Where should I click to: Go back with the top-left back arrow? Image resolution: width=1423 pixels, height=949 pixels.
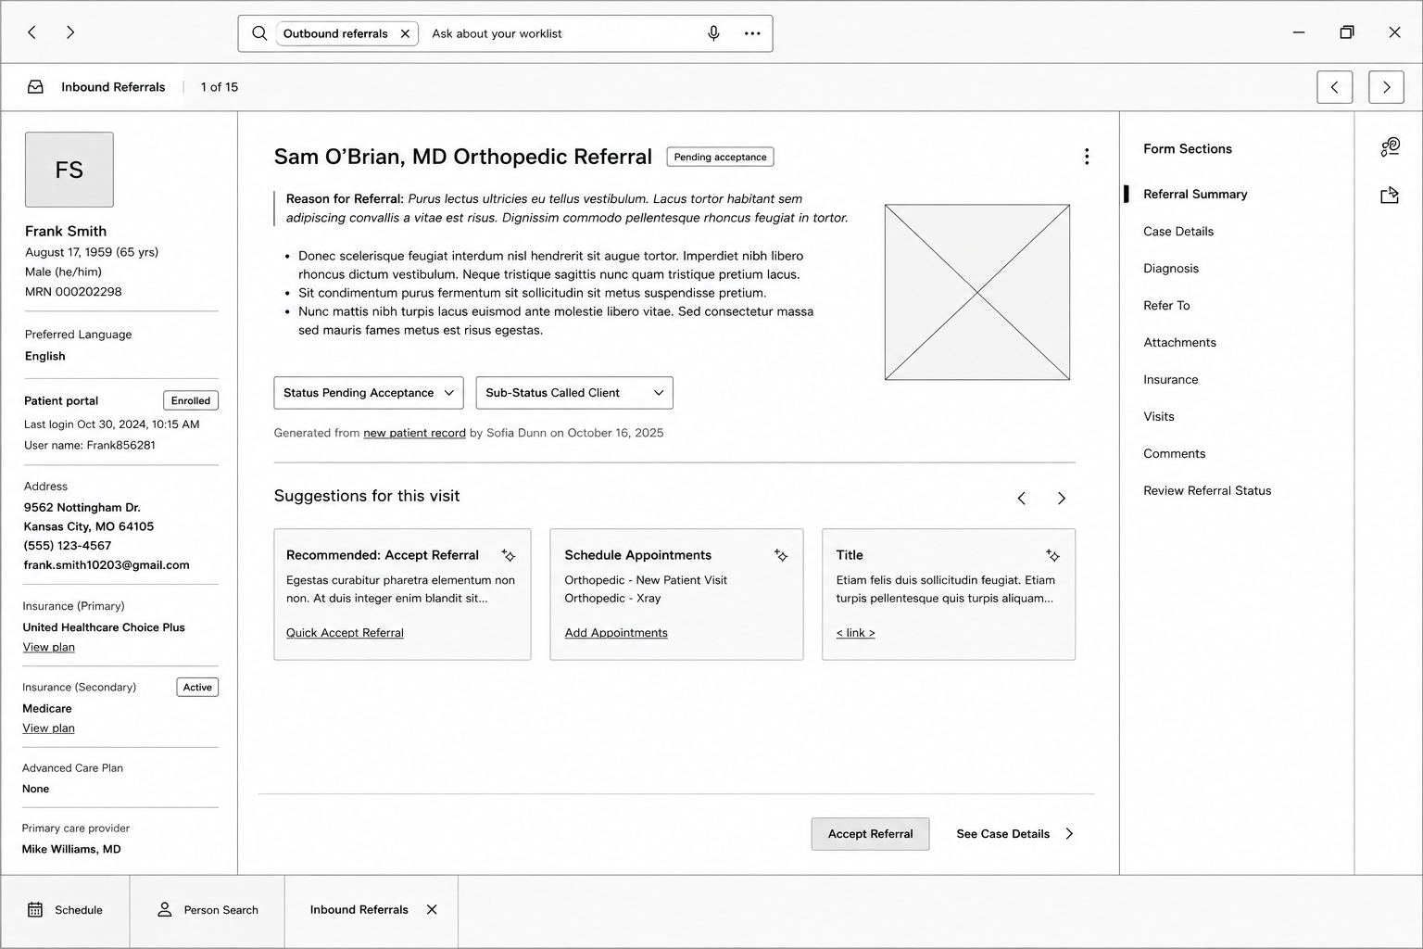pyautogui.click(x=32, y=32)
